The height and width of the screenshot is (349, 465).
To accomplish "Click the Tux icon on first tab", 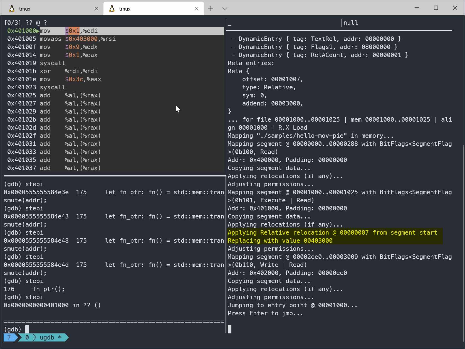I will click(x=12, y=9).
